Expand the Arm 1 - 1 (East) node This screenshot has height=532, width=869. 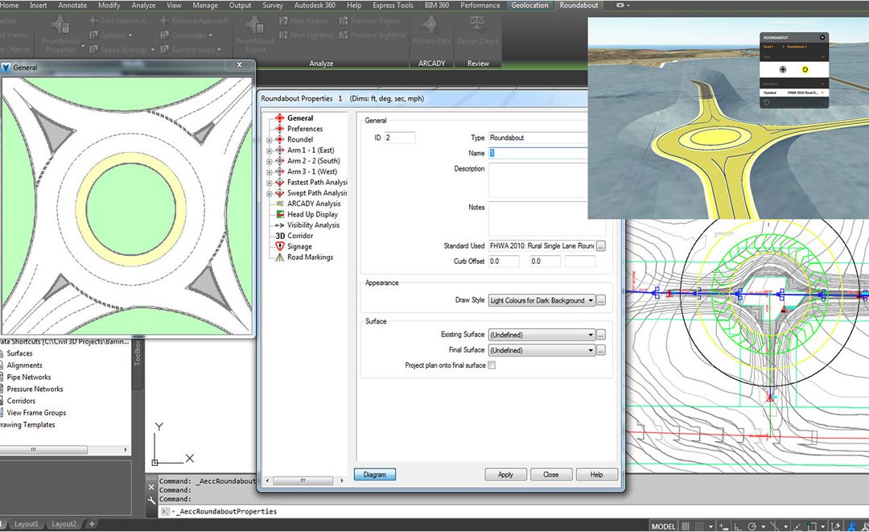click(x=270, y=151)
